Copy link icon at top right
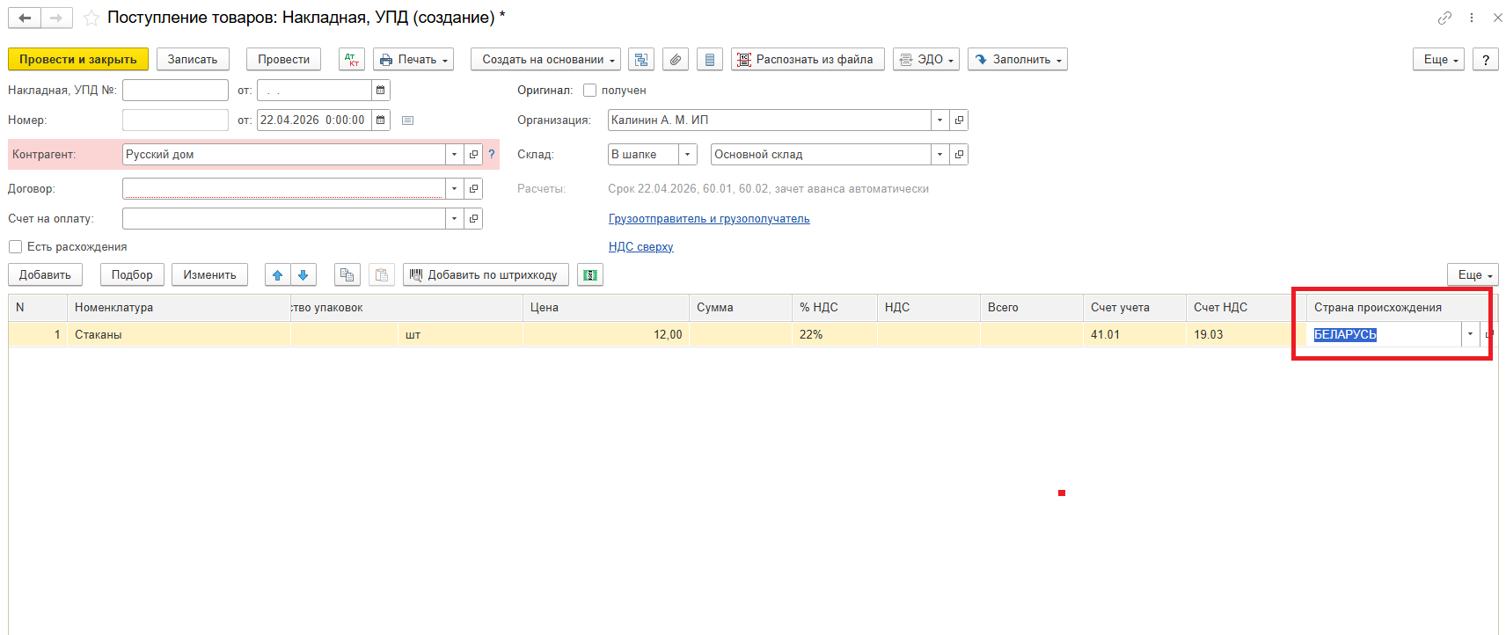The height and width of the screenshot is (635, 1506). point(1444,18)
